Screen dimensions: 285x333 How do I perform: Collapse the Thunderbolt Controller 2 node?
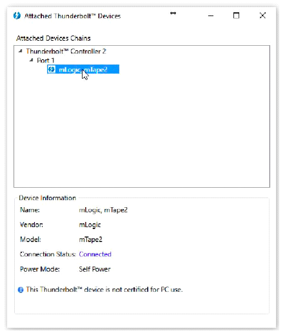click(x=21, y=51)
